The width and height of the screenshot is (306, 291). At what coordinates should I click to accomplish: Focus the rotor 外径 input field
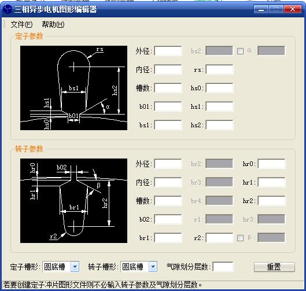168,164
